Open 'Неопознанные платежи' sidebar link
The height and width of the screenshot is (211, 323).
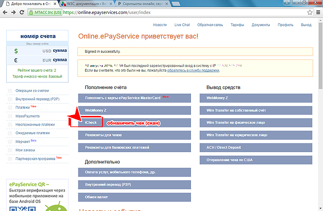35,125
